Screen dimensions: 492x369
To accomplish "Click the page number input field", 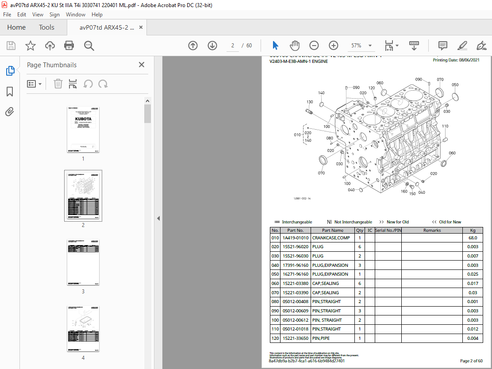I will click(x=233, y=46).
